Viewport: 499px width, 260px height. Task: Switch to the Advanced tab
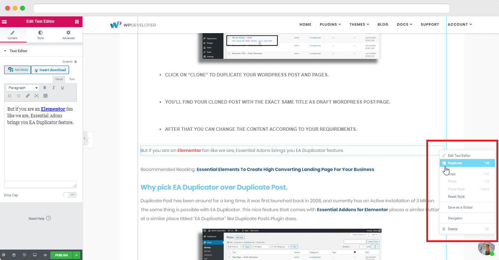point(68,35)
